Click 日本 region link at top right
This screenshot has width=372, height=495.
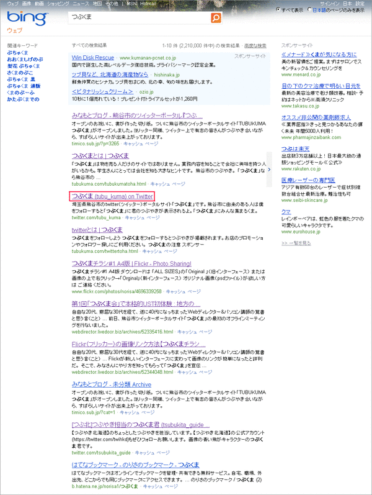pos(347,4)
